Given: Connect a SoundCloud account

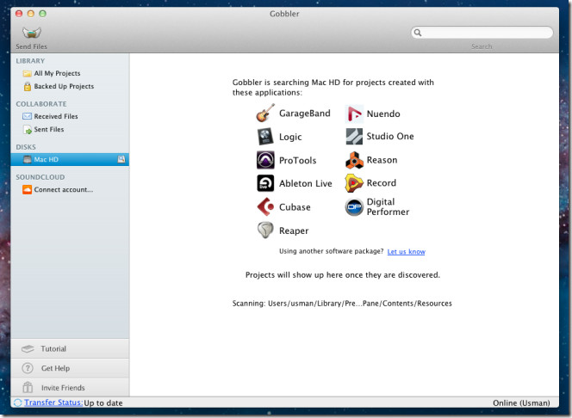Looking at the screenshot, I should [x=63, y=189].
